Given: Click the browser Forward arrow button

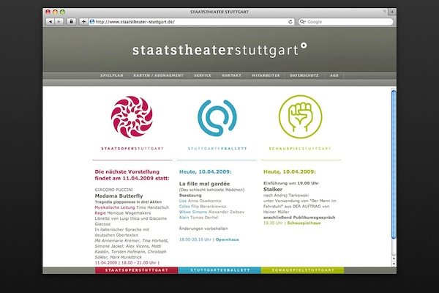Looking at the screenshot, I should pyautogui.click(x=59, y=21).
